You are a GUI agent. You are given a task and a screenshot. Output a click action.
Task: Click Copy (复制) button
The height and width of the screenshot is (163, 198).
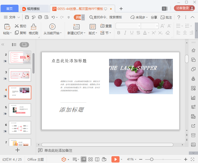point(20,33)
